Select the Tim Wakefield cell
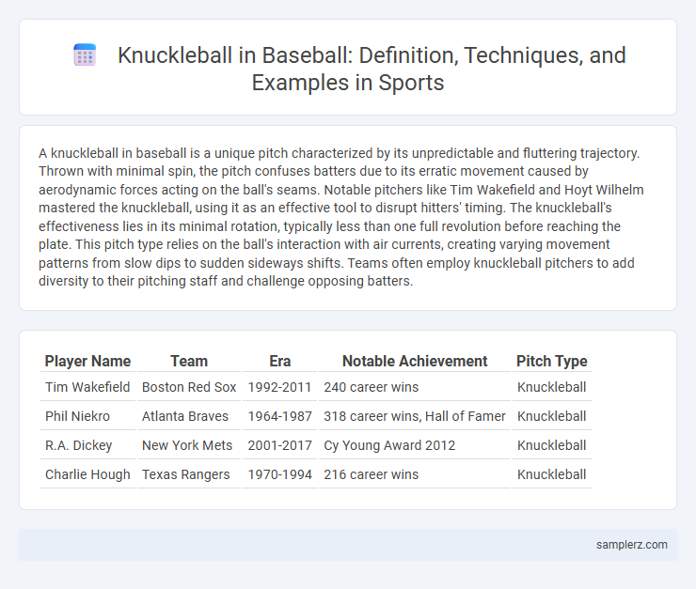This screenshot has width=696, height=589. tap(87, 387)
